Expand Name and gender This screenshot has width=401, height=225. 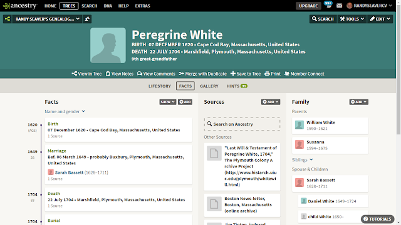click(x=65, y=111)
